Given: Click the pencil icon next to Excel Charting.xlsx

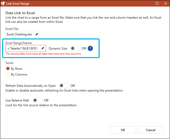Looking at the screenshot, I should tap(37, 34).
